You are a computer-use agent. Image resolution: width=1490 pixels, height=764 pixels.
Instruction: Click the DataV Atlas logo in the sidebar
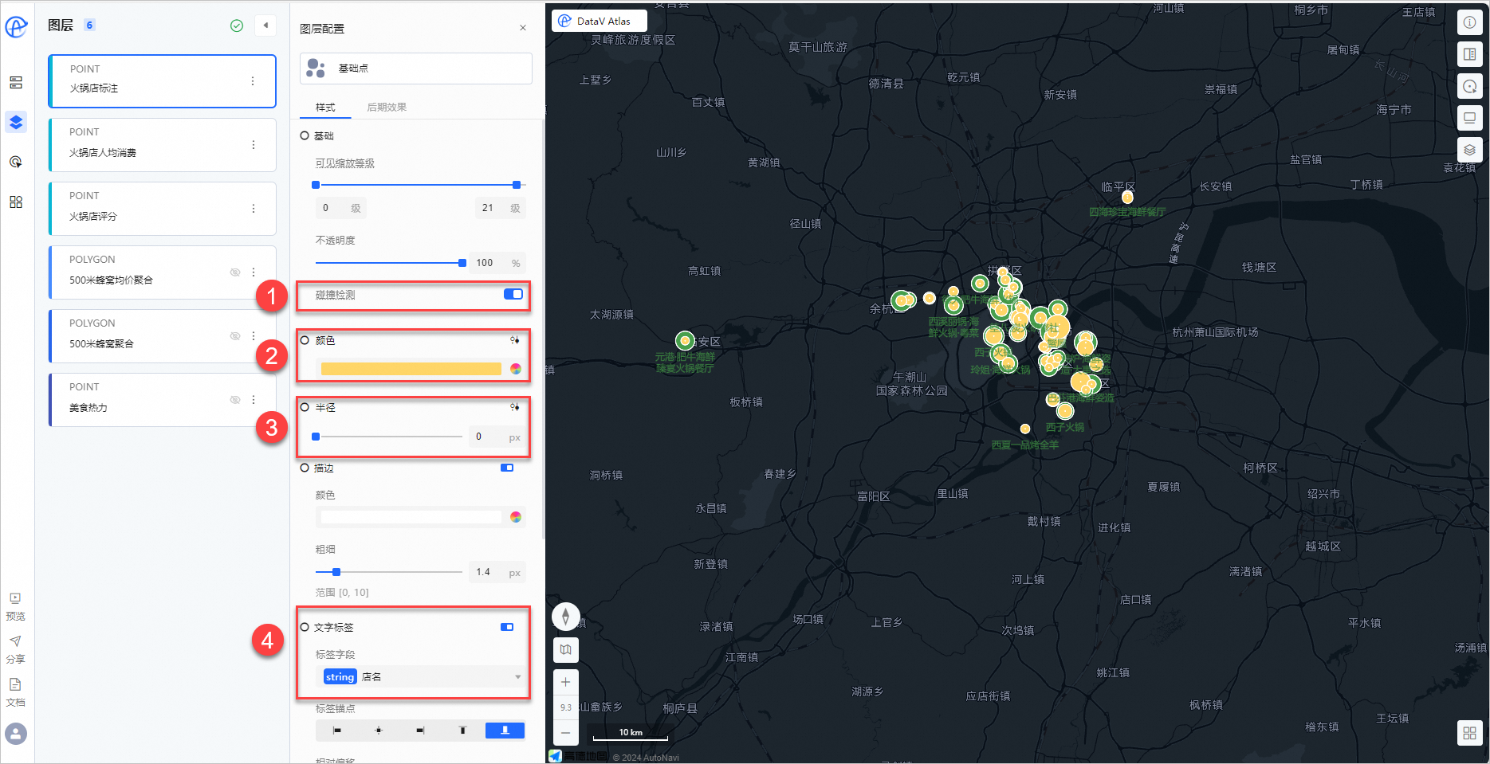[16, 26]
